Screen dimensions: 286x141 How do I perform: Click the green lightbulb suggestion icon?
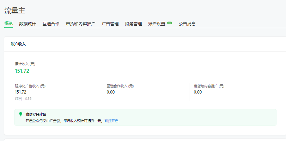click(20, 114)
